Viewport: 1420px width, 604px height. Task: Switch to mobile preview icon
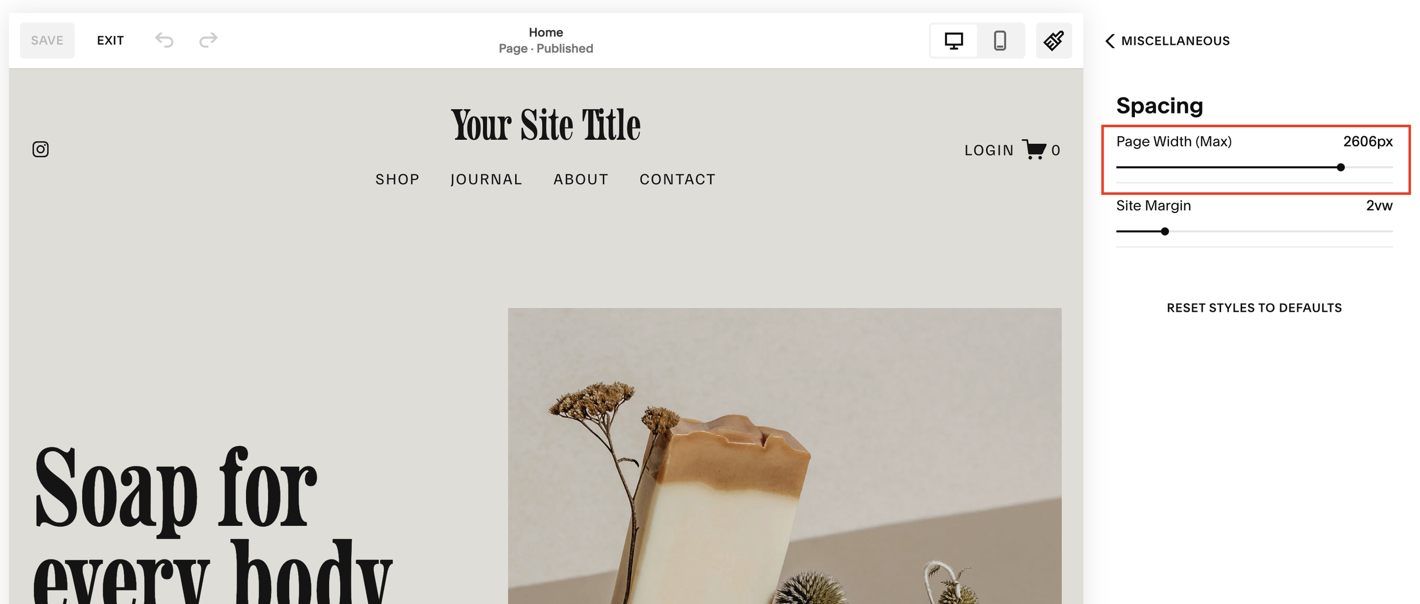click(1000, 40)
